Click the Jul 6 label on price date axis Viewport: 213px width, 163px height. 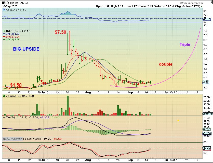pos(45,92)
